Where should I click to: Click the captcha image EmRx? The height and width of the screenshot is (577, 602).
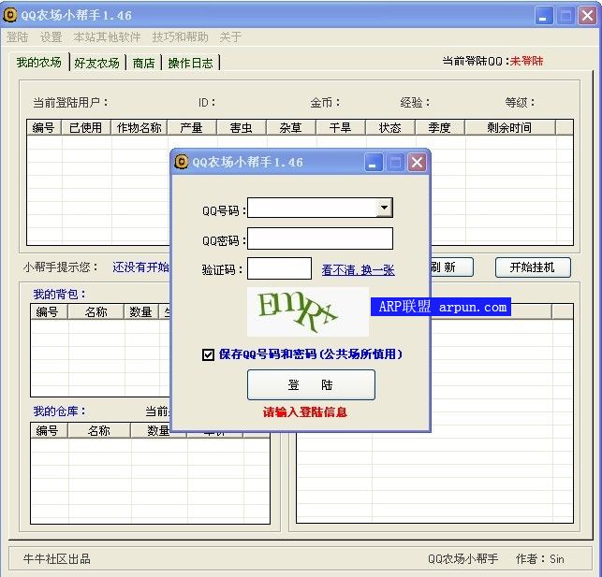point(307,311)
